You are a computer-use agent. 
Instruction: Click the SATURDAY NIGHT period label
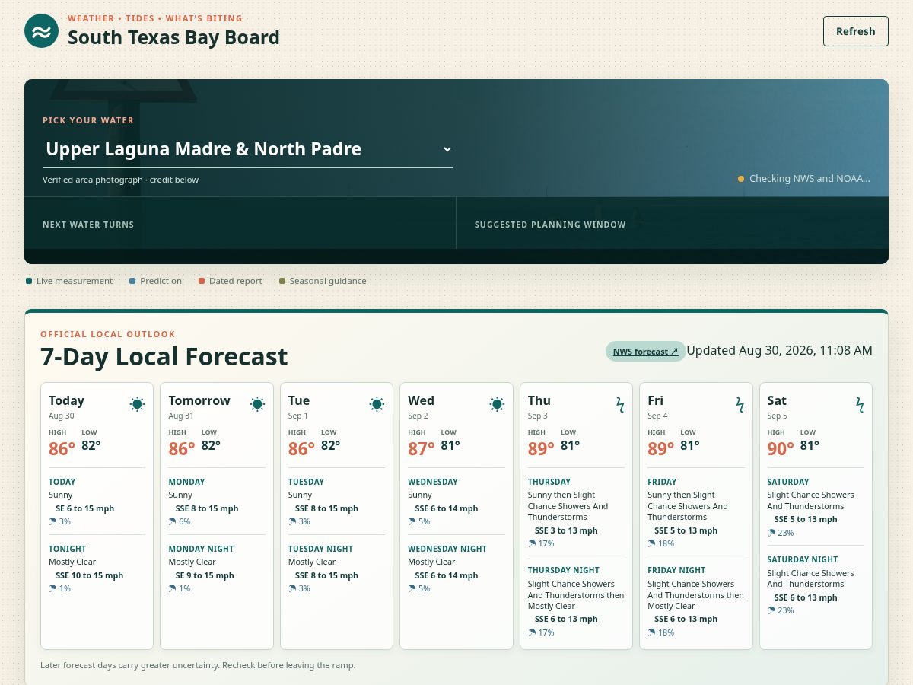(803, 559)
